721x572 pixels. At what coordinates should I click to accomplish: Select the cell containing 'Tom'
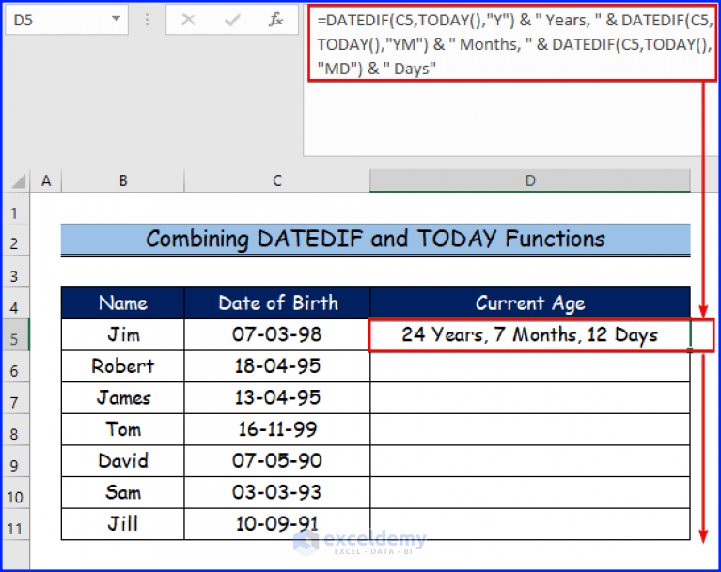coord(123,429)
